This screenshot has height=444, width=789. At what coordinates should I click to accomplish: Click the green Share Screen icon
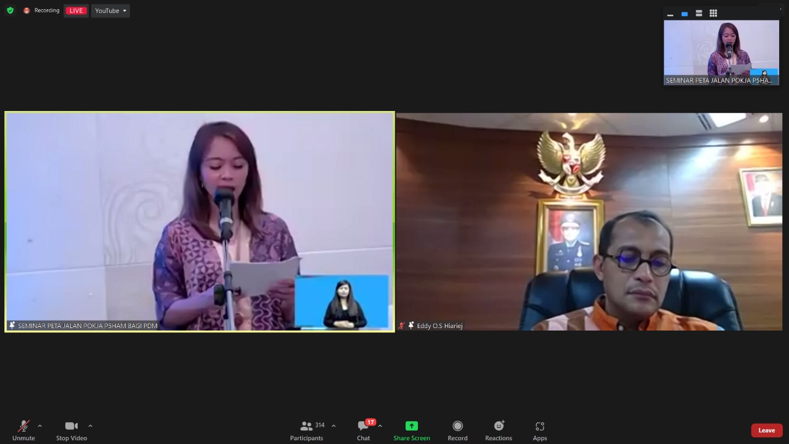point(411,426)
